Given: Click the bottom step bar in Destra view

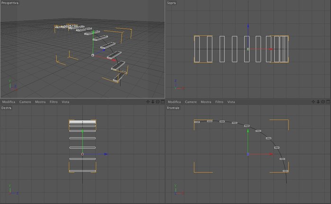Looking at the screenshot, I should 82,171.
